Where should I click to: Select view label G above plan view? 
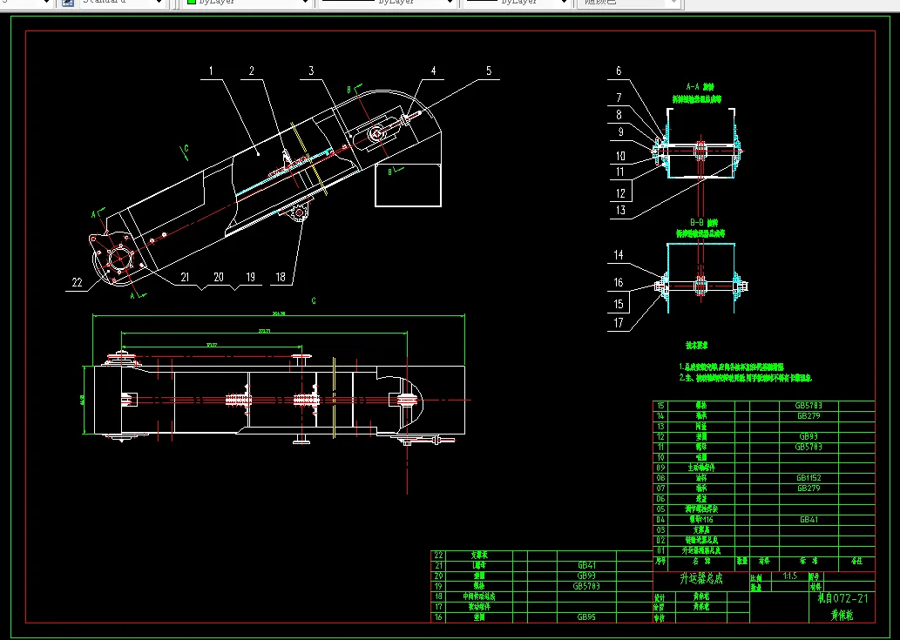314,300
